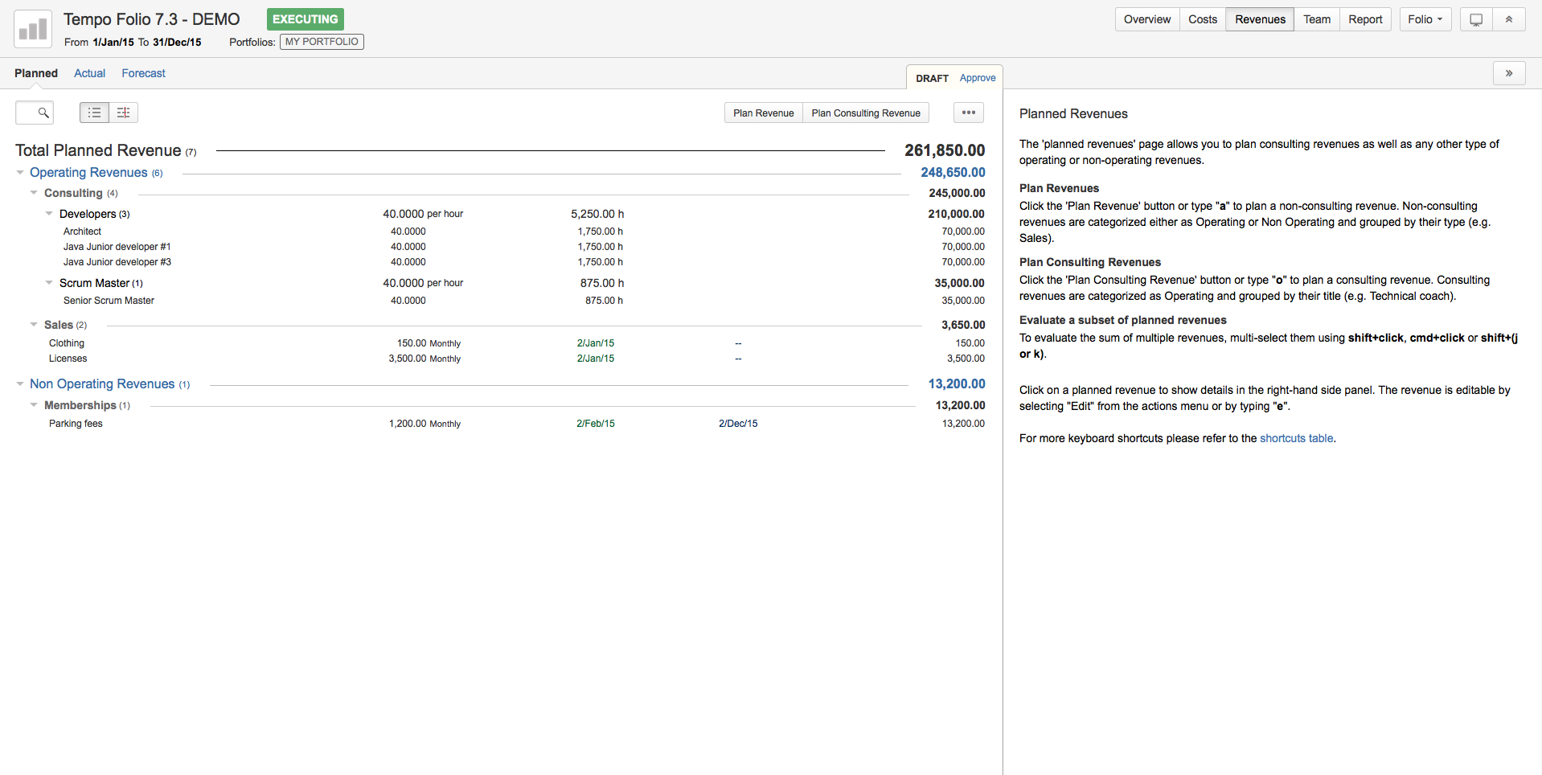
Task: Collapse the Non Operating Revenues group
Action: pyautogui.click(x=19, y=384)
